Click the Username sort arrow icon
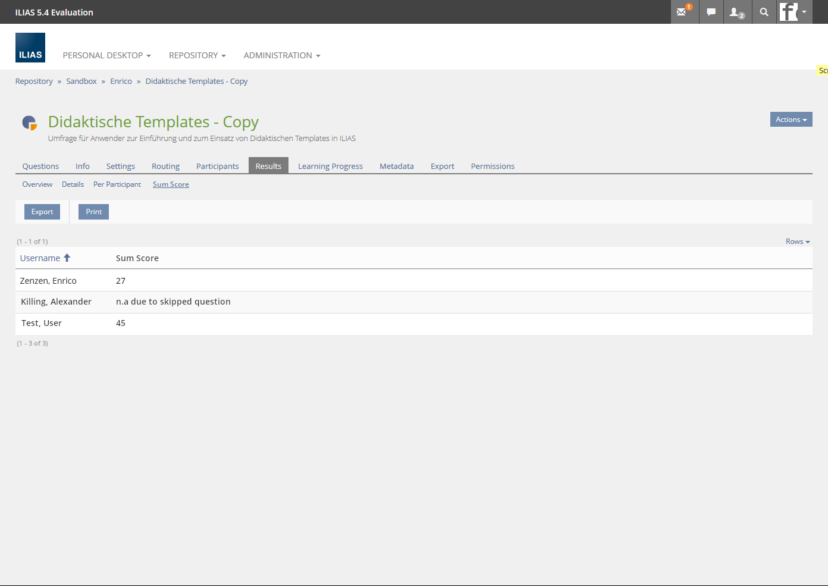 [67, 258]
